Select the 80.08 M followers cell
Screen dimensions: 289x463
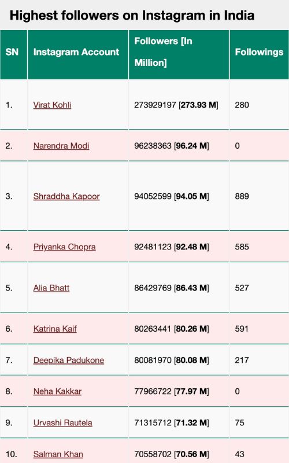click(x=179, y=360)
